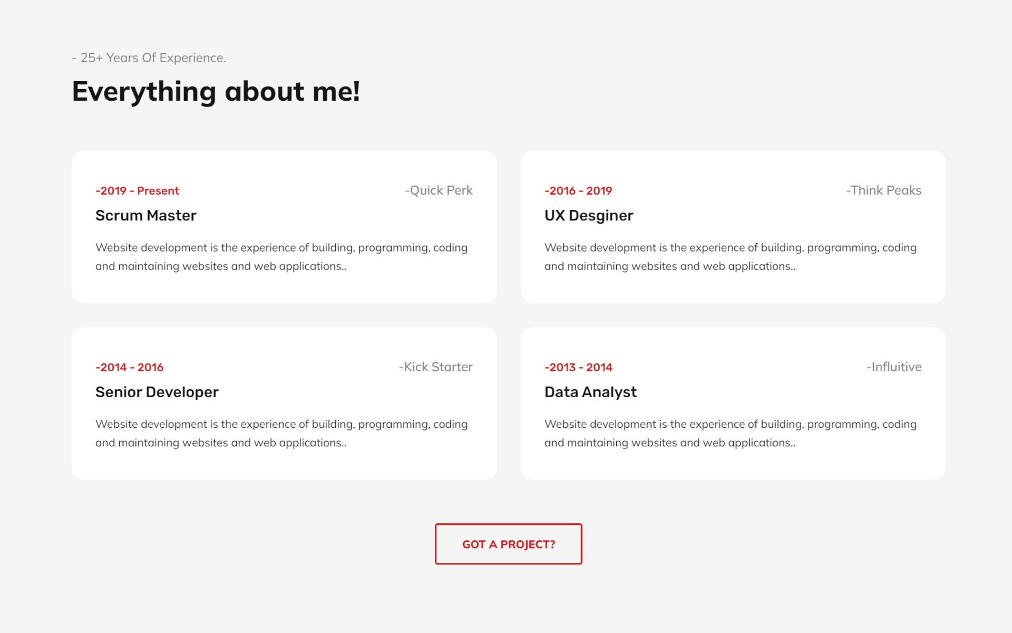Click the Senior Developer job title

[157, 392]
